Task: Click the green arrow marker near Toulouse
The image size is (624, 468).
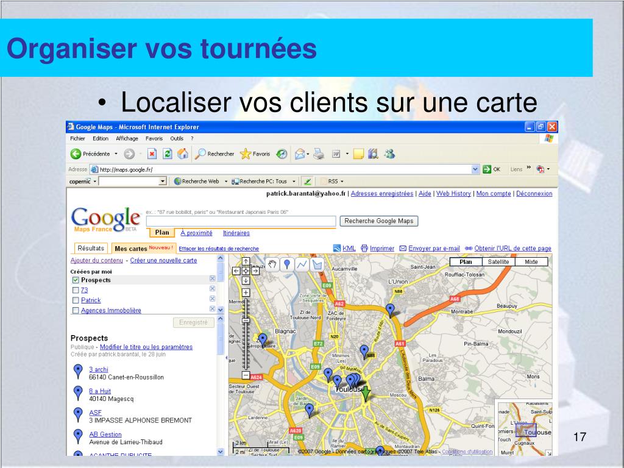Action: tap(366, 394)
